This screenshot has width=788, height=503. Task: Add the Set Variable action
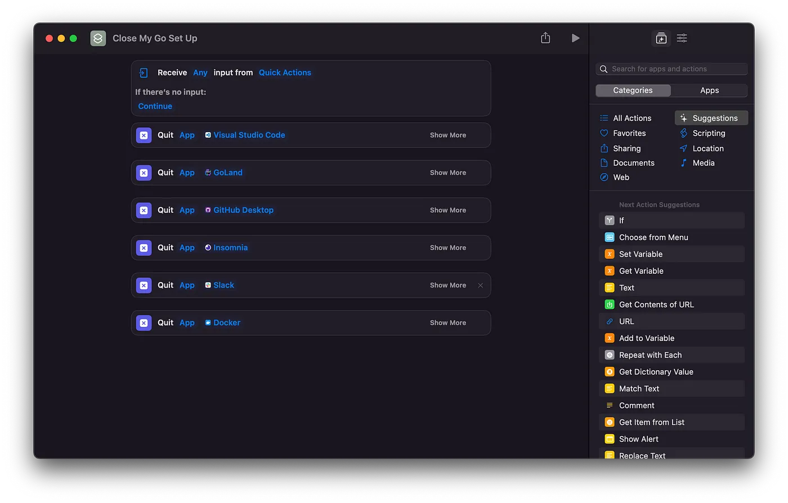(x=672, y=254)
